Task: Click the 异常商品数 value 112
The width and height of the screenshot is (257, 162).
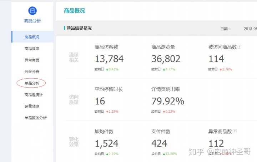Action: click(216, 143)
